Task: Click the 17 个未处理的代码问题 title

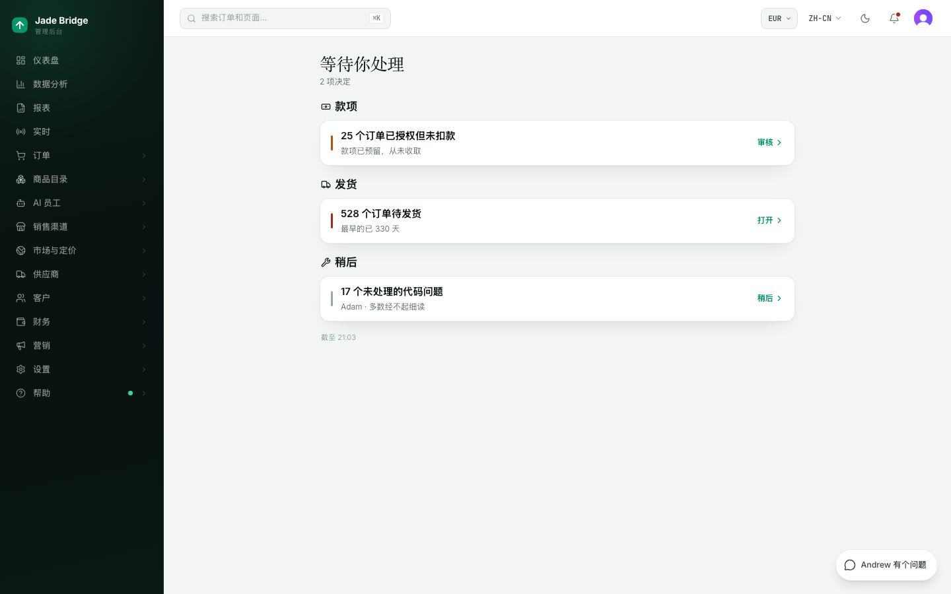Action: click(392, 292)
